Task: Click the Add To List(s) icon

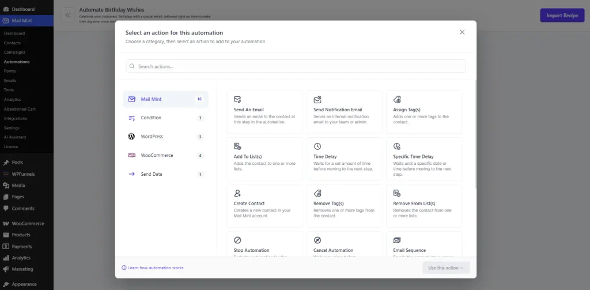Action: (237, 146)
